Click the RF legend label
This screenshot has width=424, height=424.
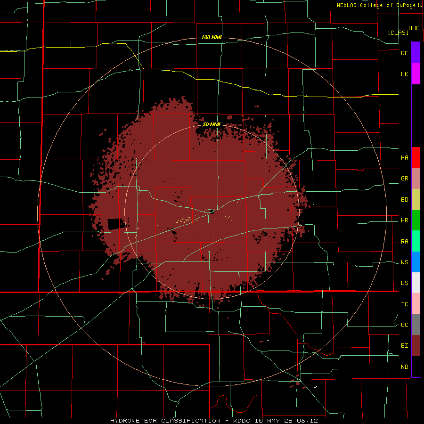[x=404, y=53]
